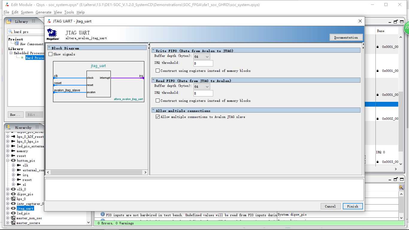Click the JTAG UART dialog title icon

click(x=49, y=21)
